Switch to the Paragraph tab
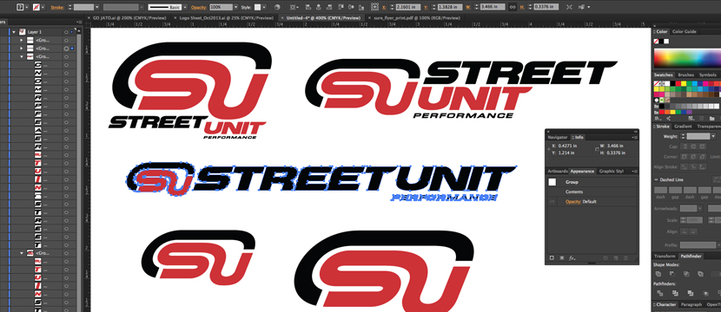Screen dimensions: 721x312 pyautogui.click(x=691, y=305)
